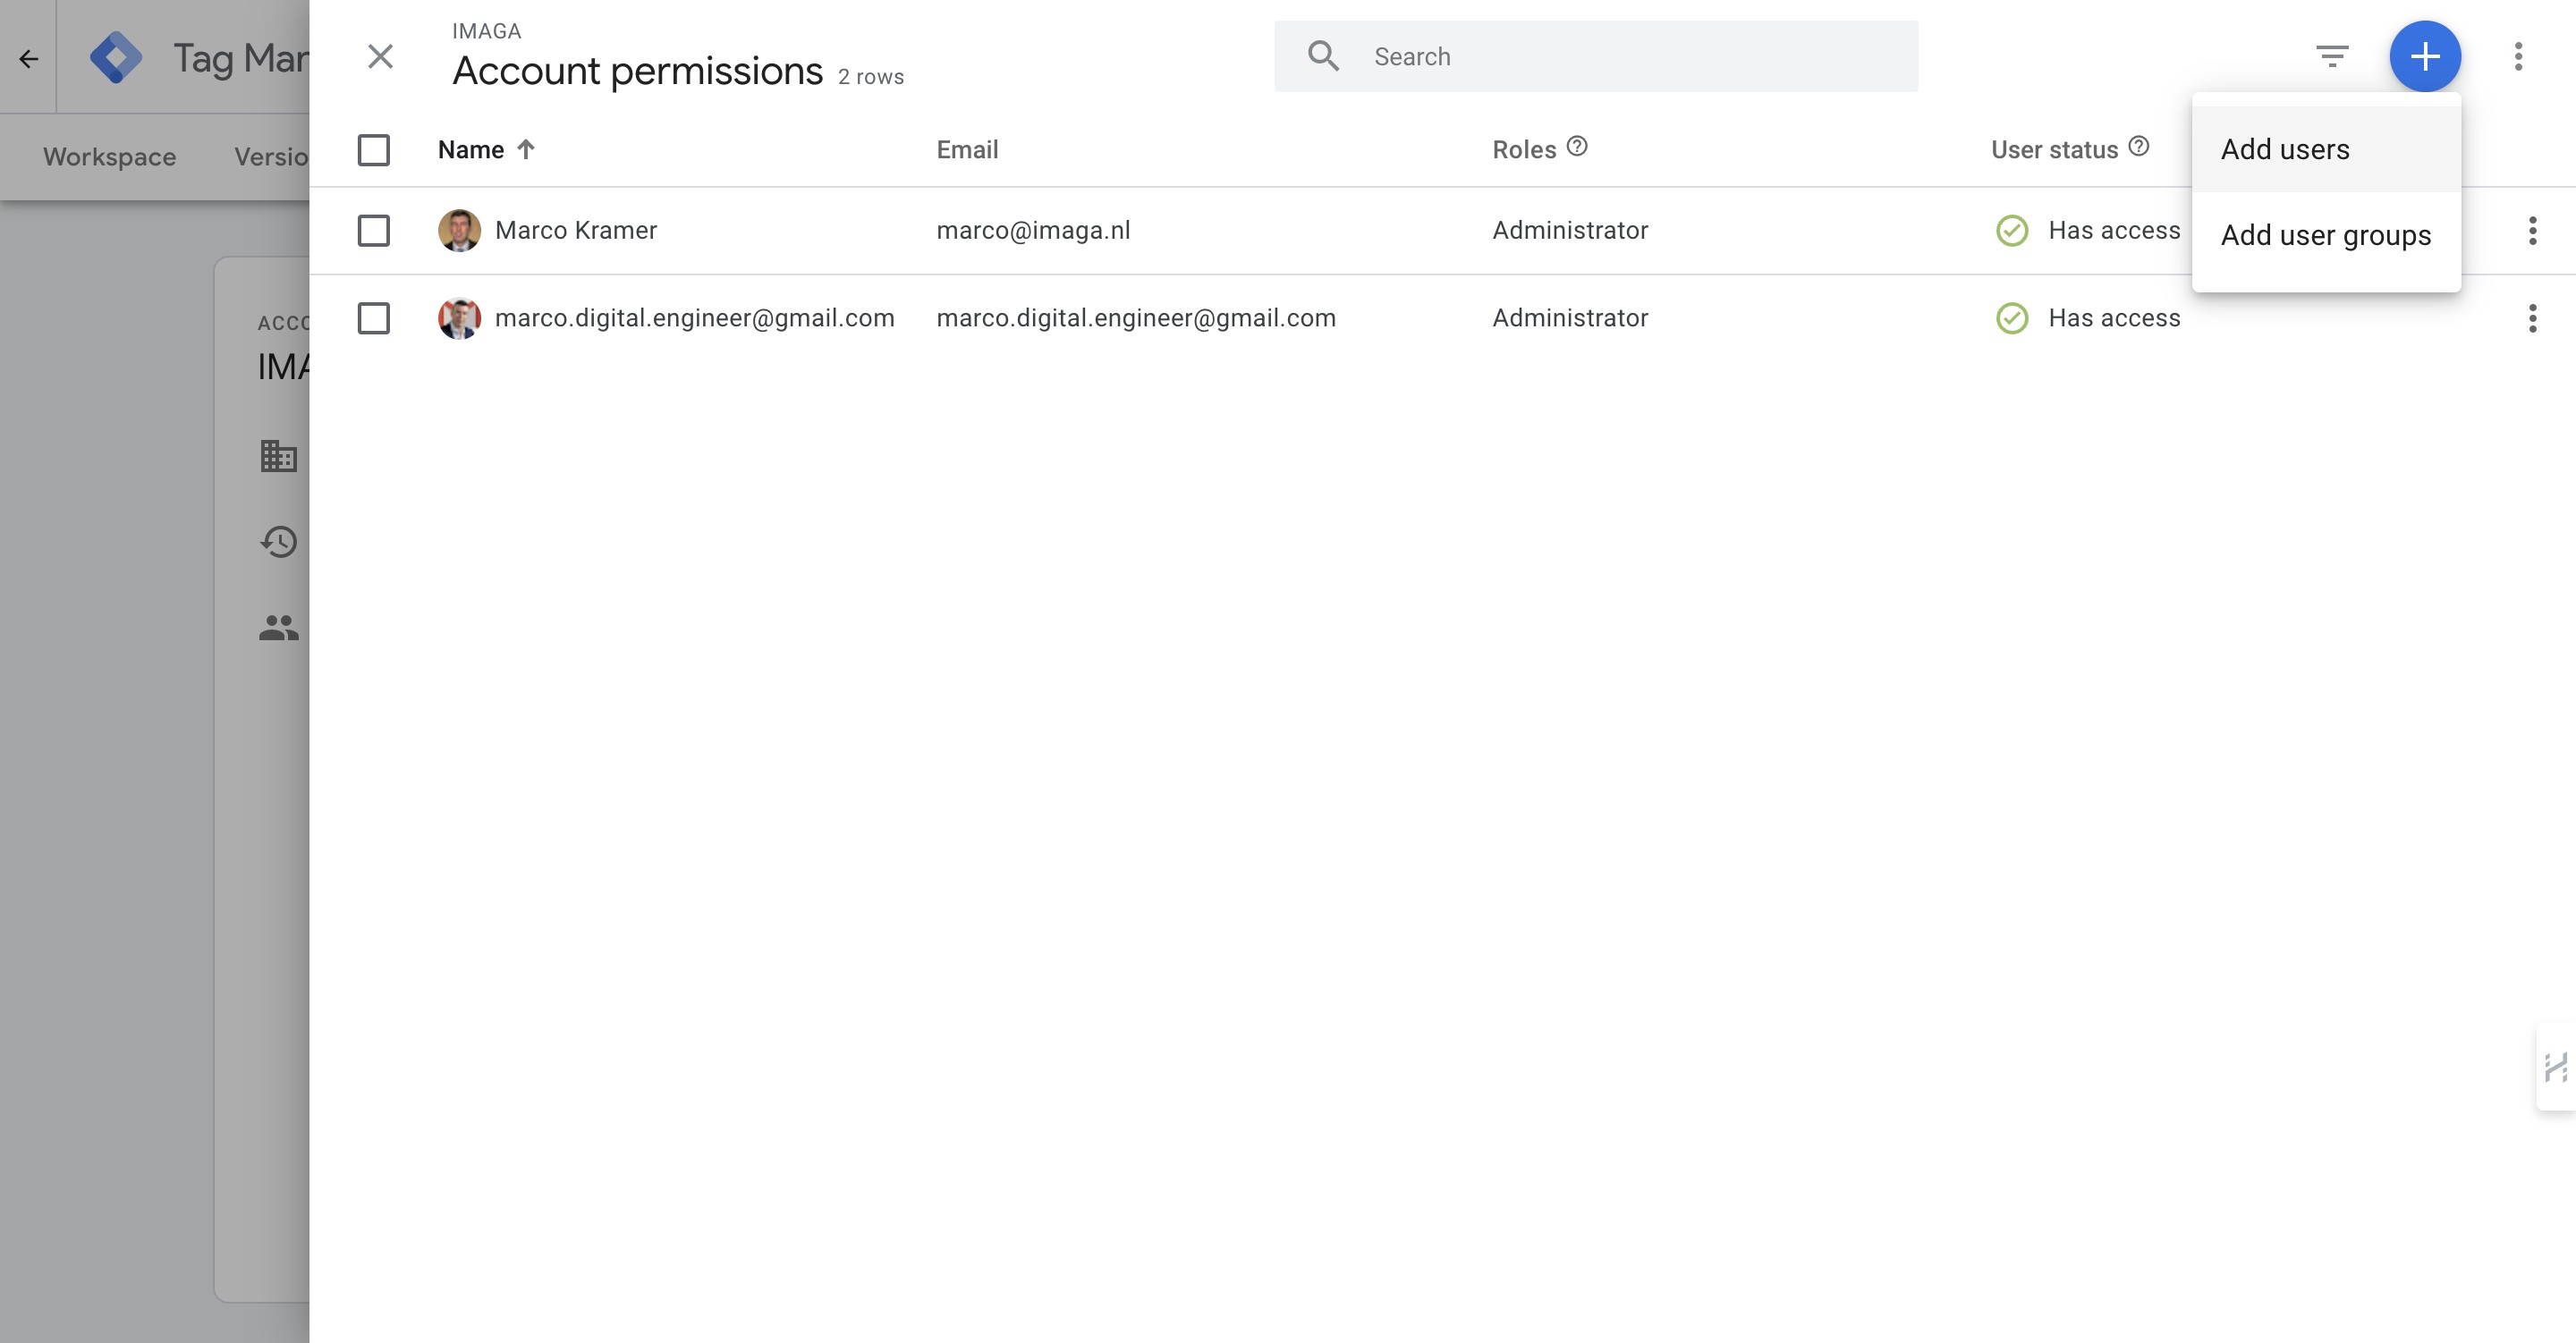
Task: Click the blue plus add button
Action: coord(2425,56)
